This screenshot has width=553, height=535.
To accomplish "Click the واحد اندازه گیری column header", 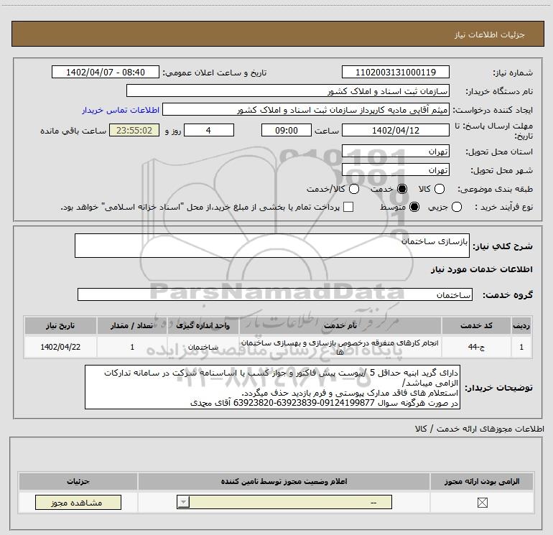I will click(203, 325).
